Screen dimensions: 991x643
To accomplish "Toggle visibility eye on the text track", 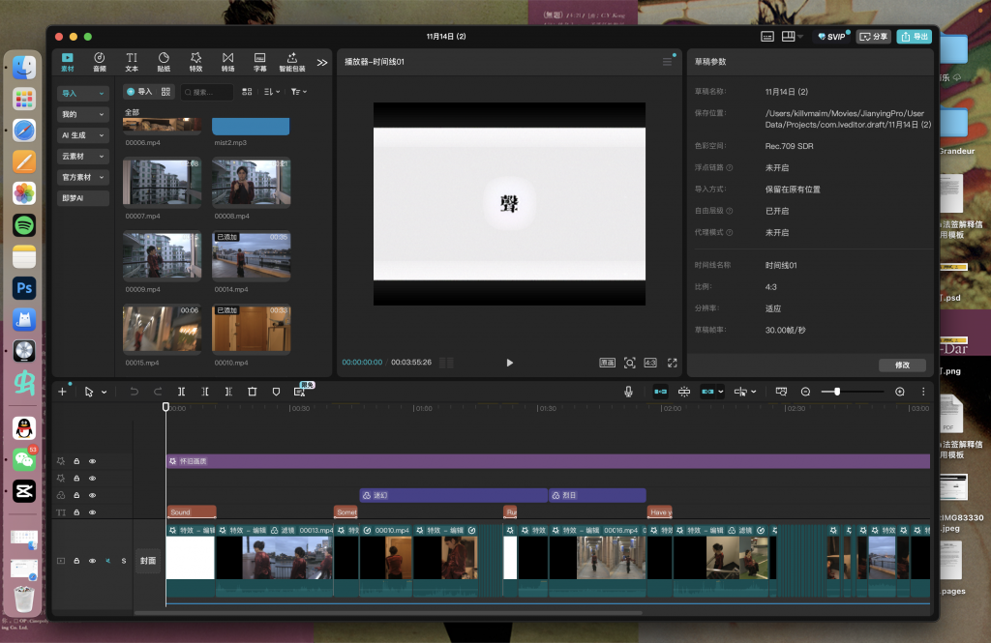I will (93, 511).
